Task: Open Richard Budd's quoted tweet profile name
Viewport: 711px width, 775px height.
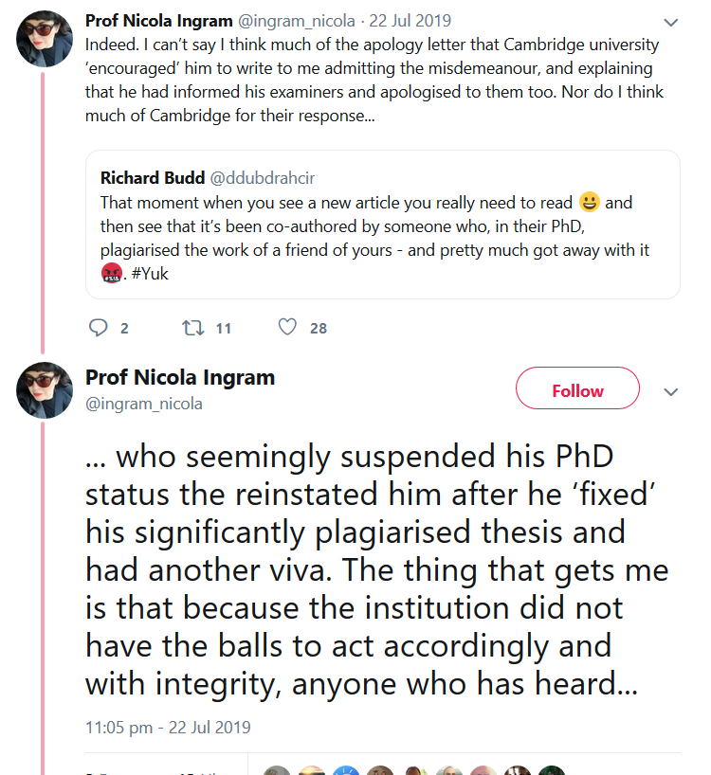Action: pyautogui.click(x=150, y=177)
